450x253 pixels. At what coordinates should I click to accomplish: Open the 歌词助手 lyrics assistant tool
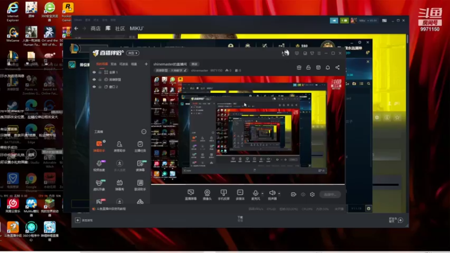tap(140, 185)
